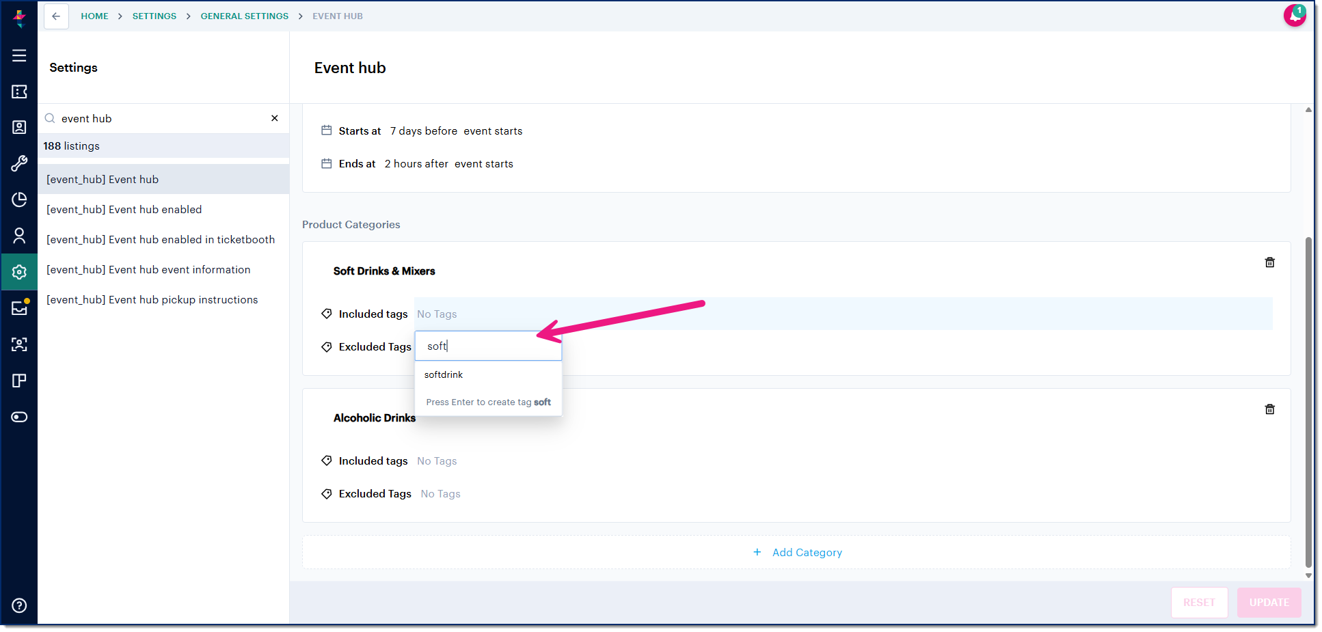
Task: Select [event_hub] Event hub listing
Action: point(163,179)
